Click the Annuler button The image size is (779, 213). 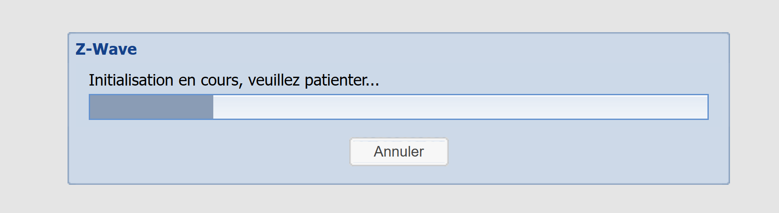coord(399,152)
